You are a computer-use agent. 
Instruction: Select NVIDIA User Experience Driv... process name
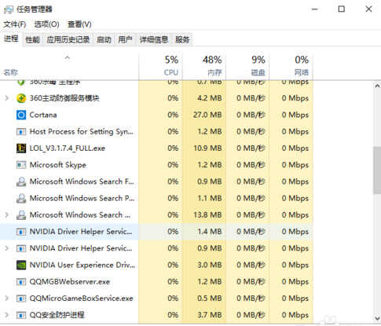pyautogui.click(x=82, y=265)
